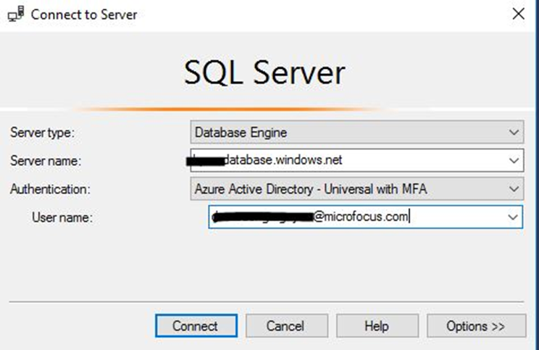
Task: Open the Server type dropdown arrow
Action: (514, 133)
